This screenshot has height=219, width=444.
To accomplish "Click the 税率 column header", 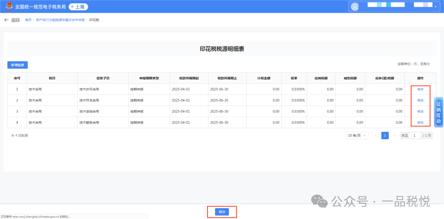I will pyautogui.click(x=294, y=78).
